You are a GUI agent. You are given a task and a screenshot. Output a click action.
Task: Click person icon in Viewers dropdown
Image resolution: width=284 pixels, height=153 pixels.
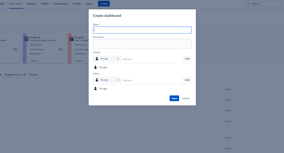[x=97, y=59]
